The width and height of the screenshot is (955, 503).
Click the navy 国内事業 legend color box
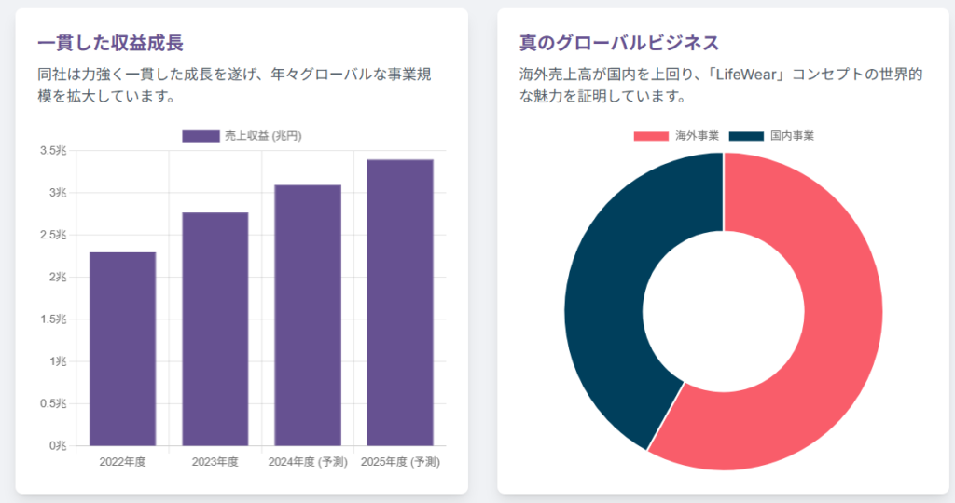coord(746,136)
